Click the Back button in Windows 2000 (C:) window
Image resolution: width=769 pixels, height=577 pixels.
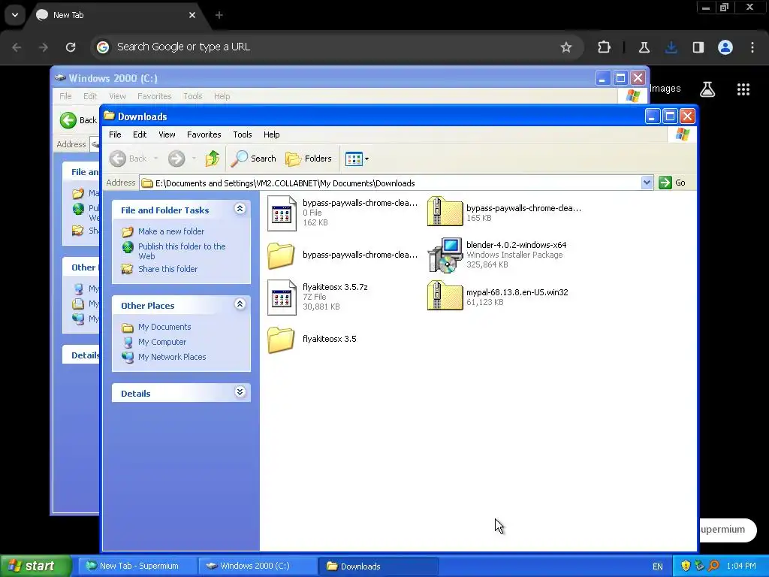(x=78, y=120)
